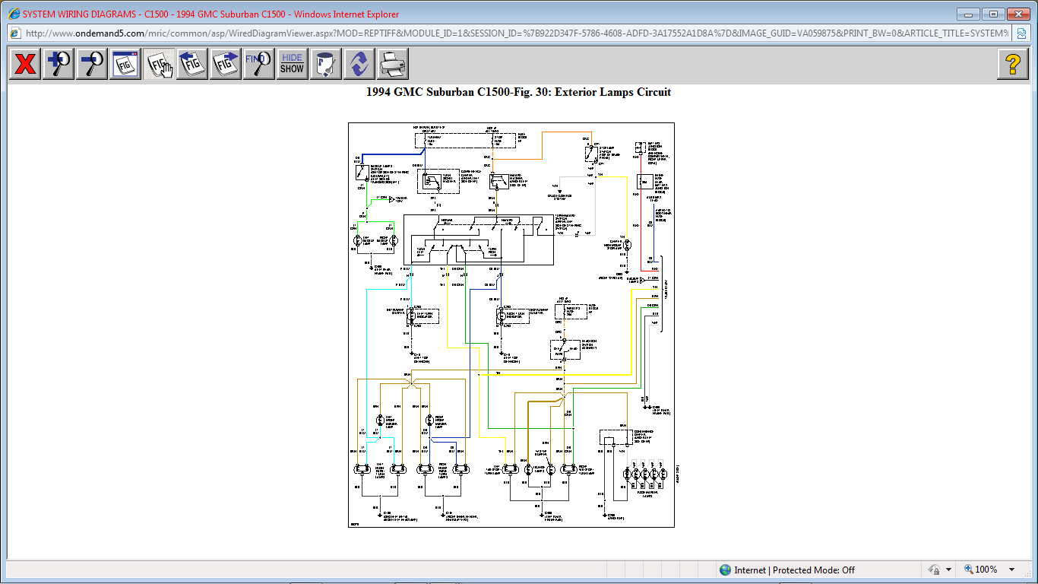Toggle the HIDE/SHOW wires button
1038x584 pixels.
[292, 64]
